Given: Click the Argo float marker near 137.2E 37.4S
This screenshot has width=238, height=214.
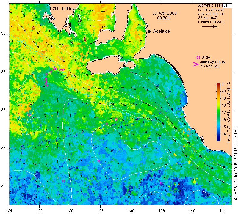Looking at the screenshot, I should click(107, 124).
